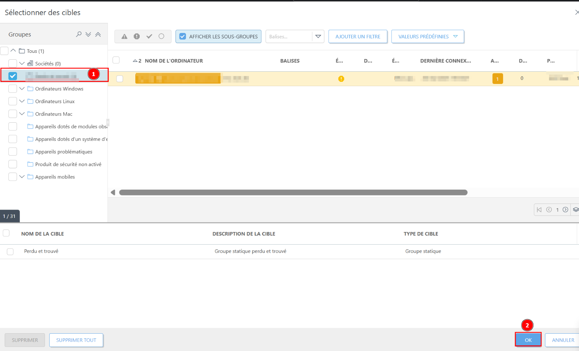The height and width of the screenshot is (351, 579).
Task: Go to first page pagination icon
Action: [539, 210]
